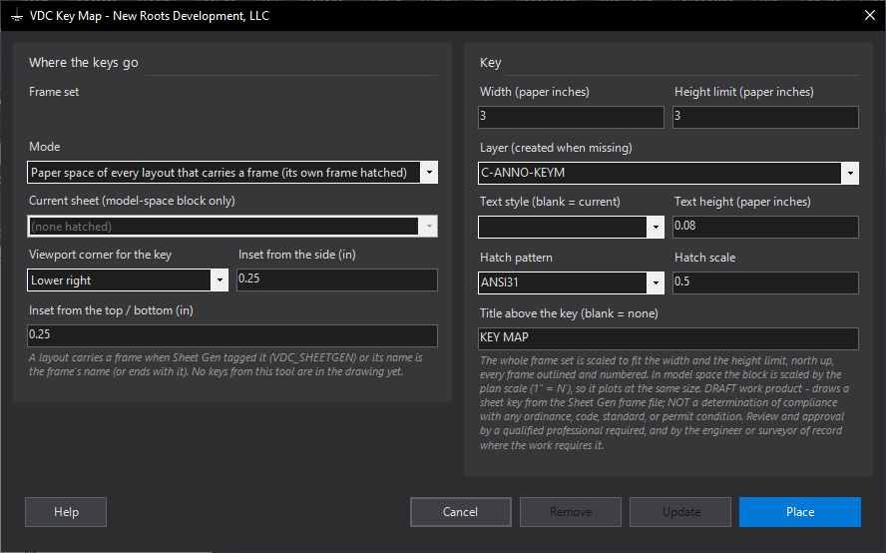Click the 'Hatch pattern' label
Image resolution: width=886 pixels, height=553 pixels.
[516, 258]
